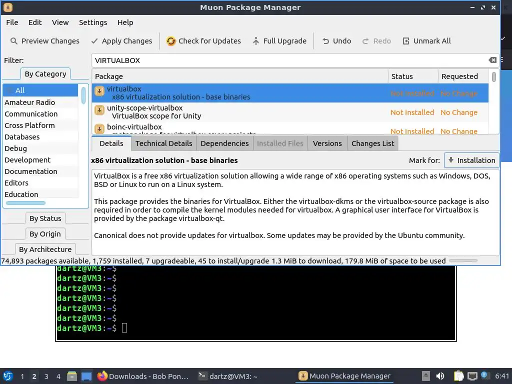Click the status bar progress bar
The height and width of the screenshot is (384, 512).
463,260
